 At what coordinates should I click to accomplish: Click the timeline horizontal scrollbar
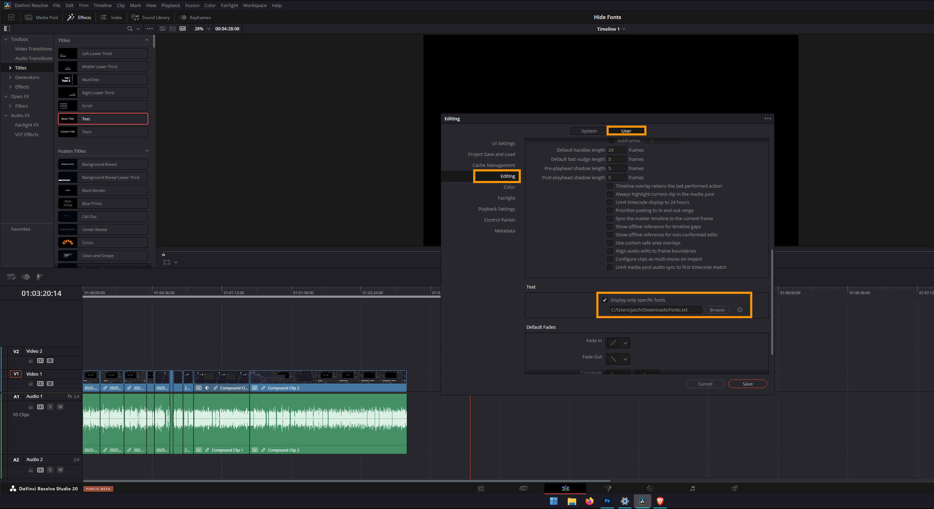point(346,481)
